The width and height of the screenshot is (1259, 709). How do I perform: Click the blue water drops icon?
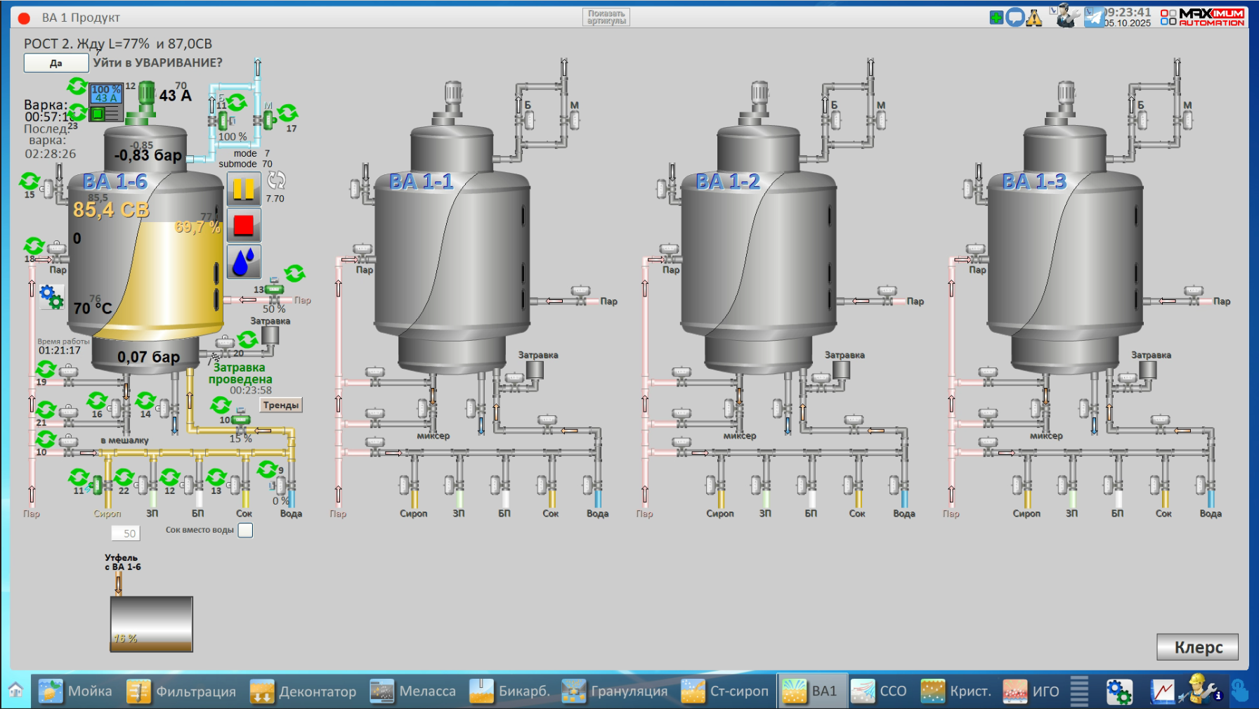click(244, 261)
